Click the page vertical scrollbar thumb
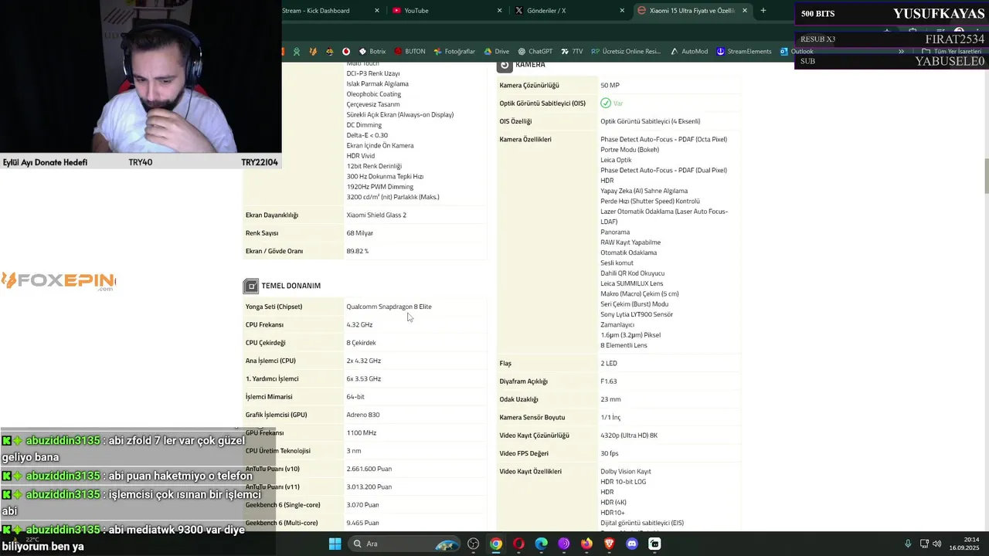The image size is (989, 556). click(985, 177)
